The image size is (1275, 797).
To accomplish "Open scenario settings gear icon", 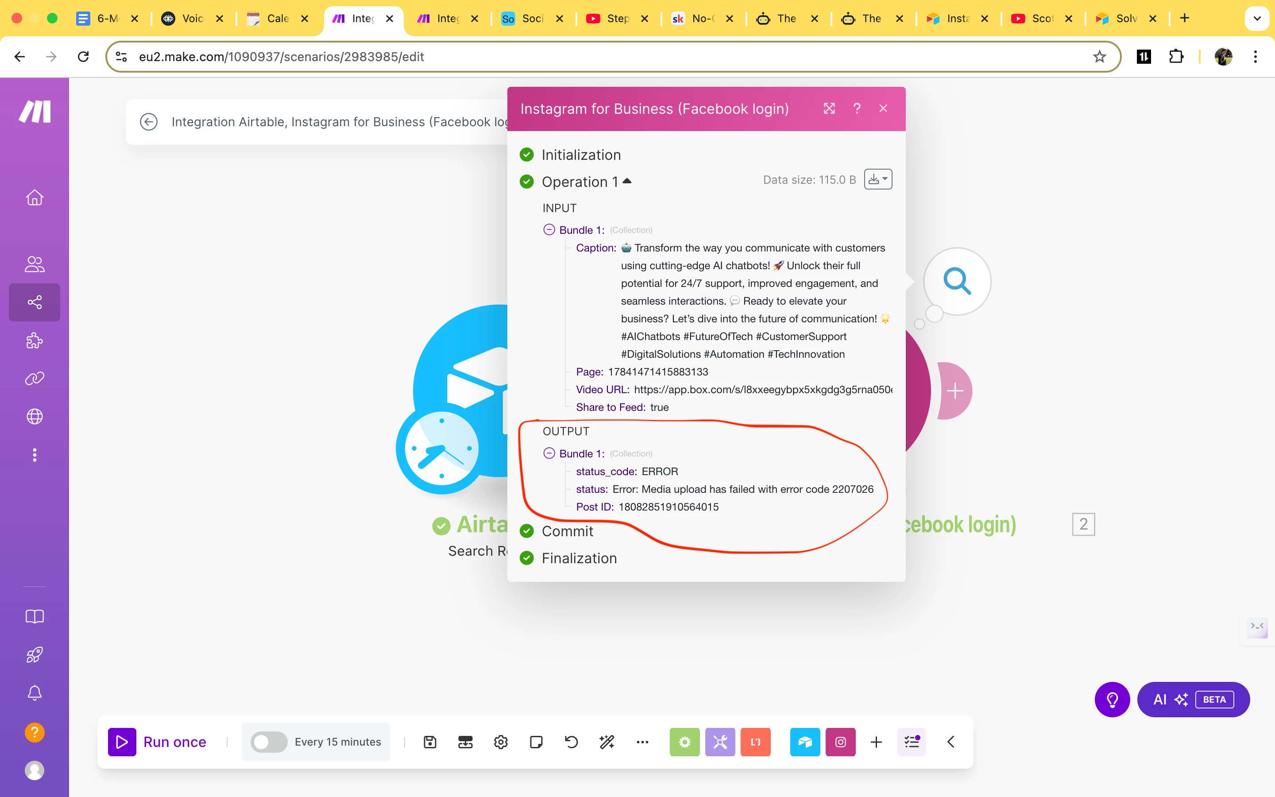I will (x=501, y=742).
